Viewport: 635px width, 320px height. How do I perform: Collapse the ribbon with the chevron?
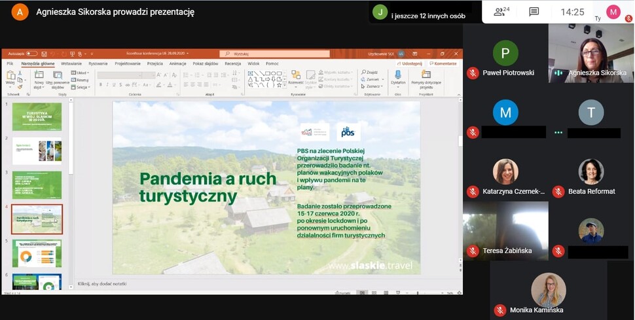459,95
